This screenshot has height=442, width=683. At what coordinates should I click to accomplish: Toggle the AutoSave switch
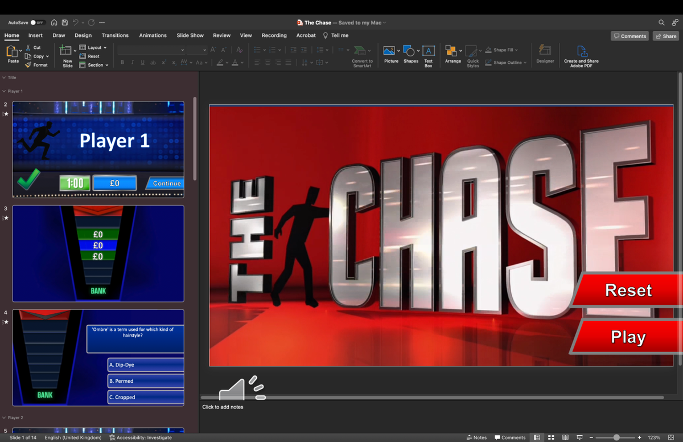coord(38,23)
